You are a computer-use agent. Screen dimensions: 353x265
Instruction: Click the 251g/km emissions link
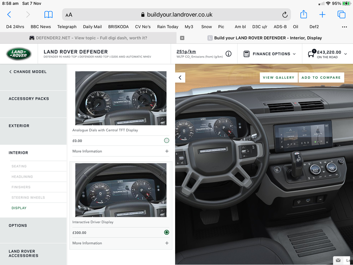(x=186, y=51)
